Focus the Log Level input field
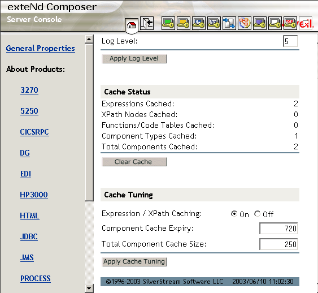 click(290, 41)
